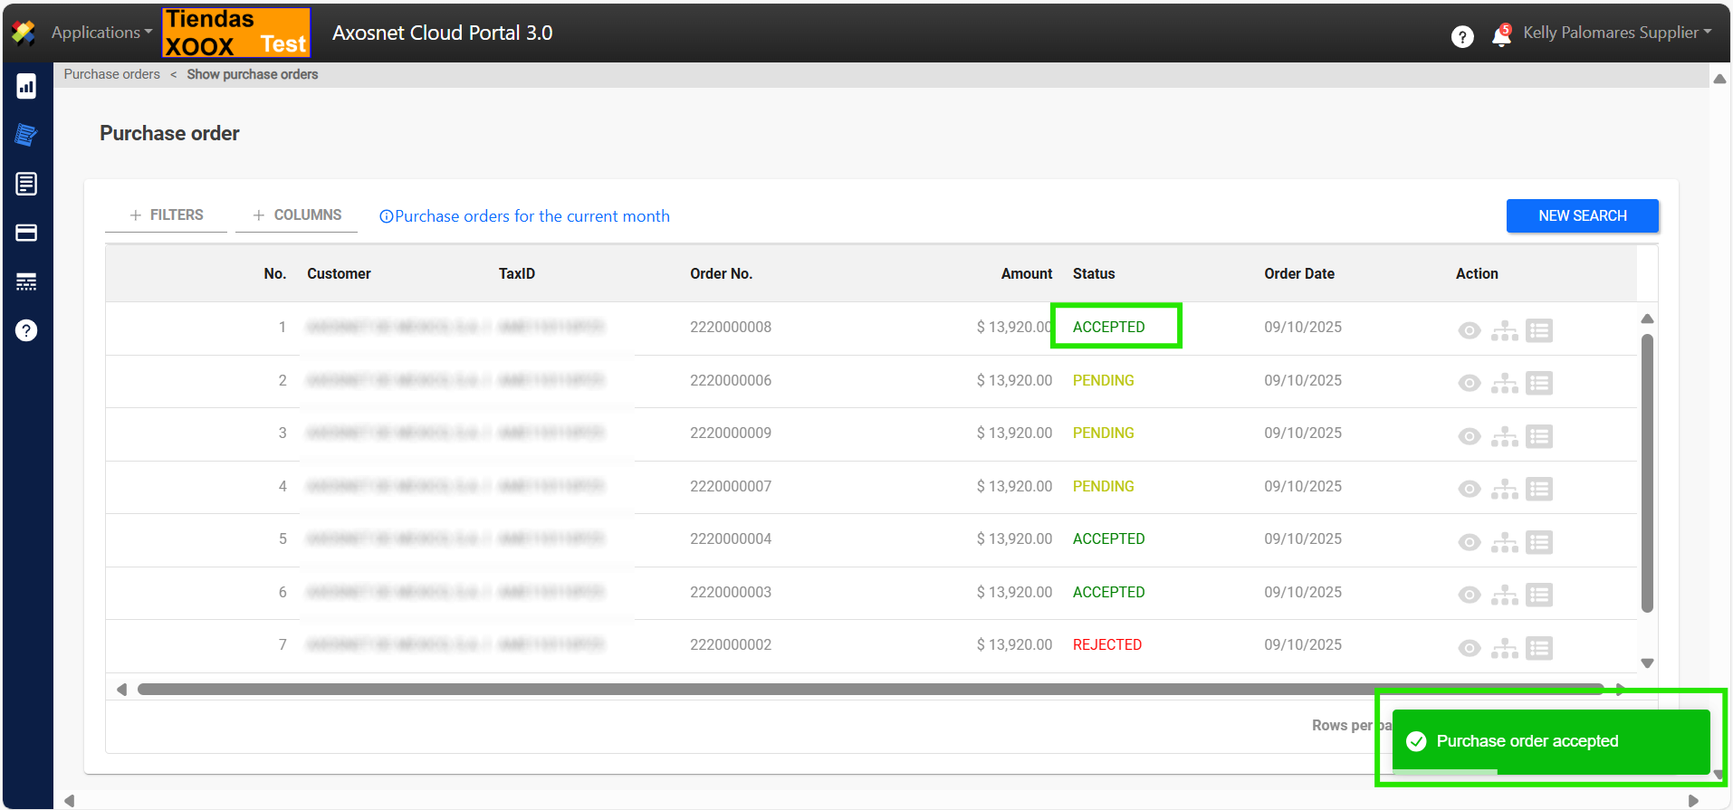Open the document list sidebar icon
This screenshot has width=1733, height=810.
(x=26, y=185)
